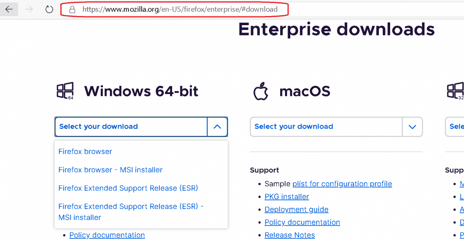The height and width of the screenshot is (241, 464).
Task: Reload the page with the refresh icon
Action: pyautogui.click(x=49, y=9)
